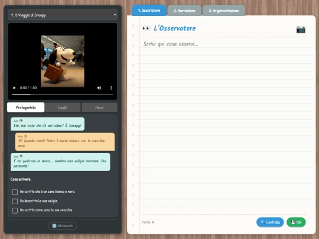
Task: Click the 'Cosa scrivere:' label
Action: tap(21, 179)
